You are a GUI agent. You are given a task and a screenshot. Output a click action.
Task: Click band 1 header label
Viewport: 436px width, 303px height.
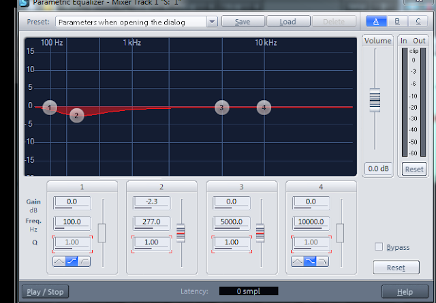[x=82, y=187]
